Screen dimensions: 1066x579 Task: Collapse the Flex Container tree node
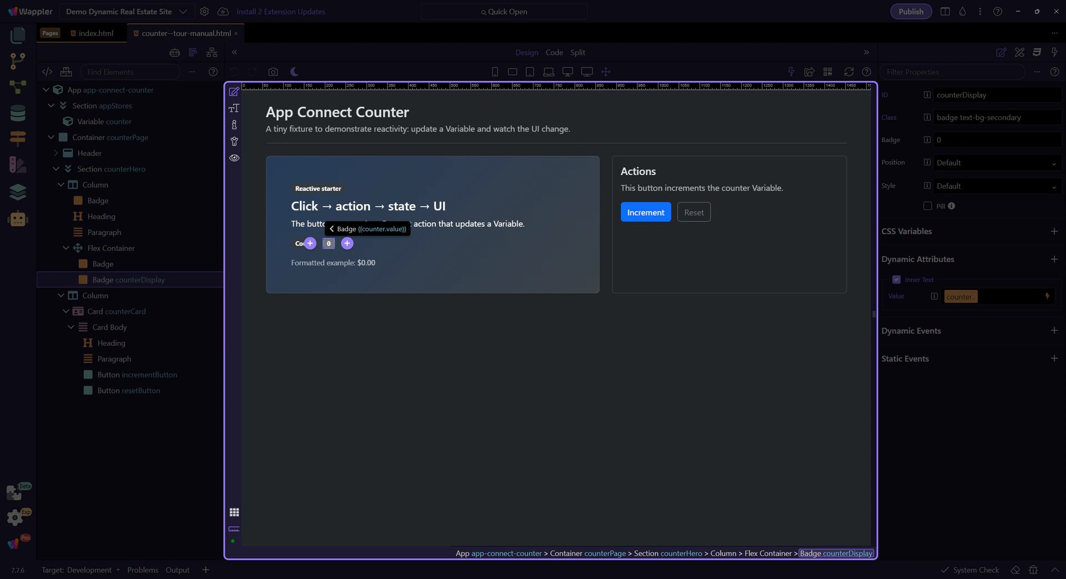(66, 248)
